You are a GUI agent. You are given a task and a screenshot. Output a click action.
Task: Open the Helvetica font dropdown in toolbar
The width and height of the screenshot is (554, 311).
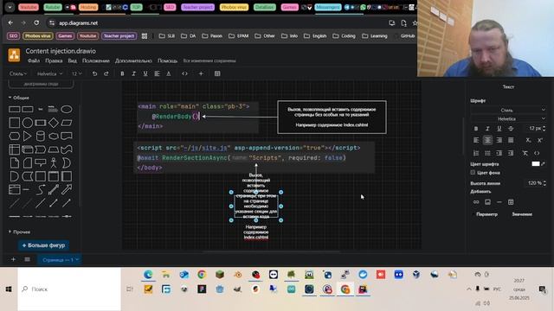pos(49,73)
